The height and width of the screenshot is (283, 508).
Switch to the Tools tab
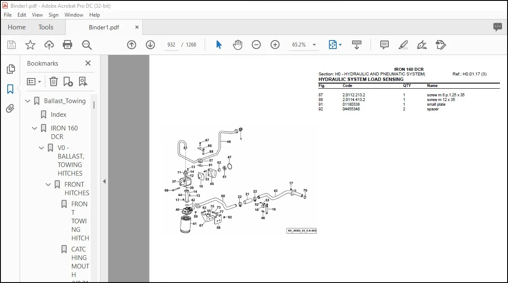click(x=46, y=27)
